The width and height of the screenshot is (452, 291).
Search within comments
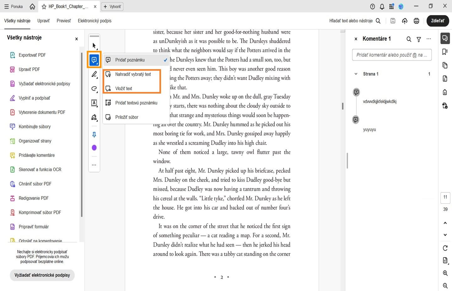(409, 39)
